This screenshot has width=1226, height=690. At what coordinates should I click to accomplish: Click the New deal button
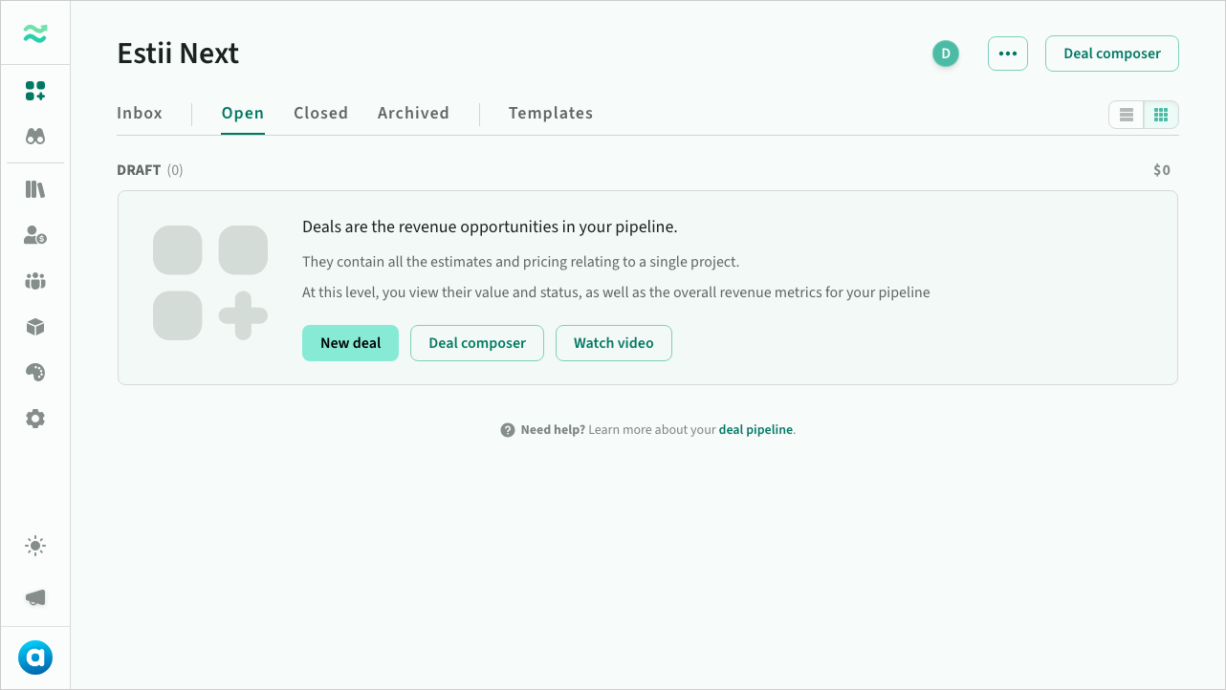pos(350,343)
